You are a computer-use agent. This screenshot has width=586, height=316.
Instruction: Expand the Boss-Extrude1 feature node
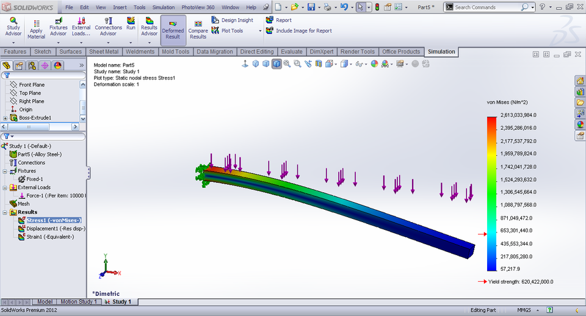pyautogui.click(x=5, y=118)
